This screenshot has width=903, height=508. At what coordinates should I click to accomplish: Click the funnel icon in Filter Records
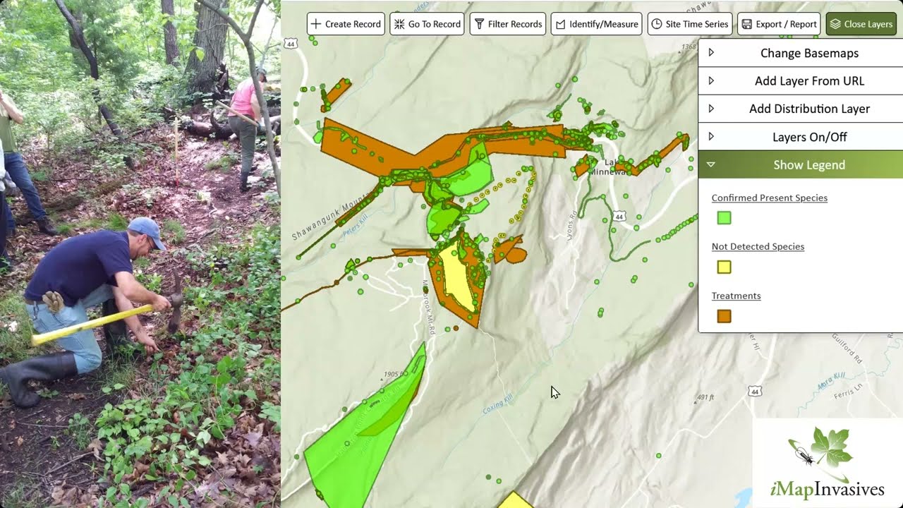click(479, 24)
